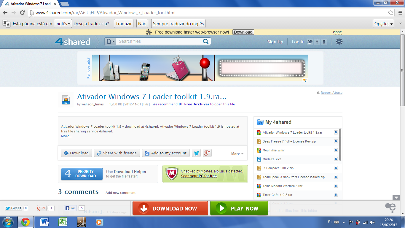Click download arrow beside PECompact 3.00.2.zip
405x228 pixels.
(x=336, y=168)
